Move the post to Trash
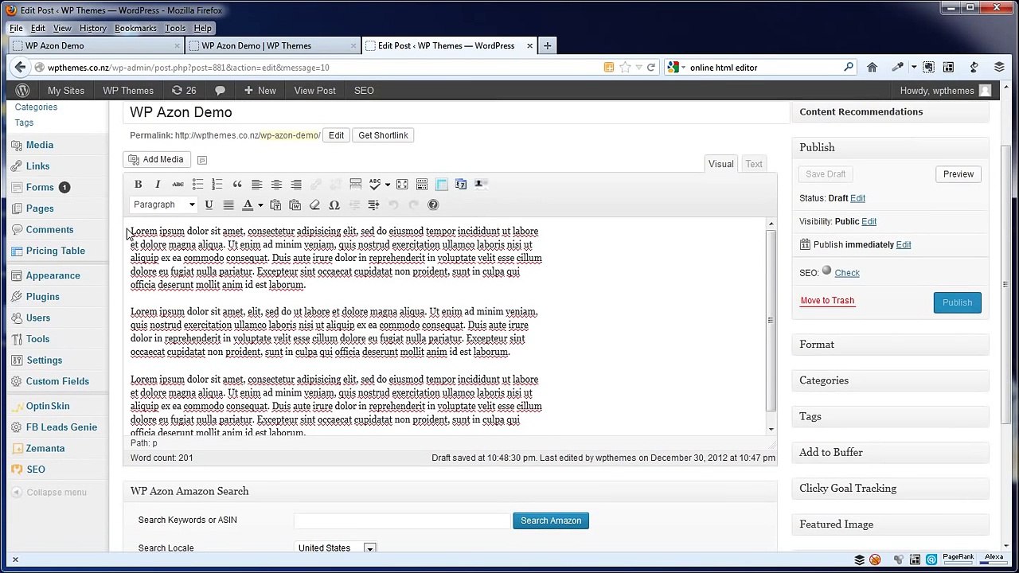This screenshot has height=573, width=1019. click(x=827, y=301)
